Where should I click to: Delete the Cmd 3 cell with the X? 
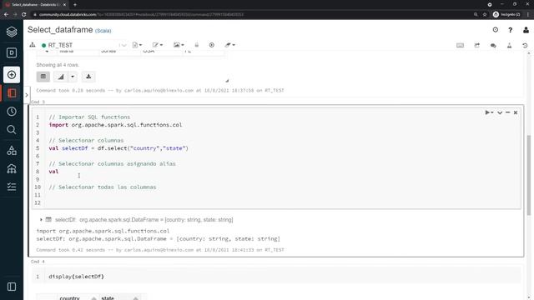(516, 112)
